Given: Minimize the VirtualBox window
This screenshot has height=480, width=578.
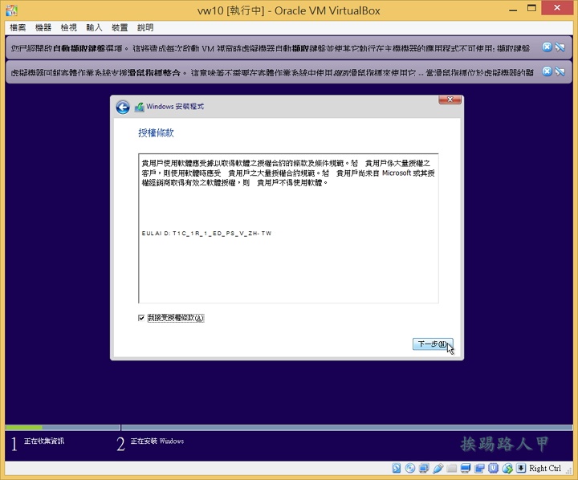Looking at the screenshot, I should 513,10.
